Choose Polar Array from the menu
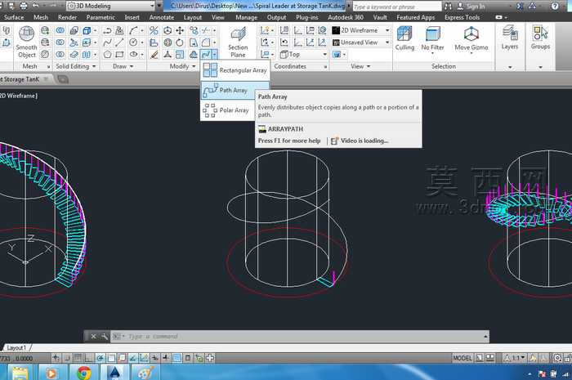 point(226,110)
